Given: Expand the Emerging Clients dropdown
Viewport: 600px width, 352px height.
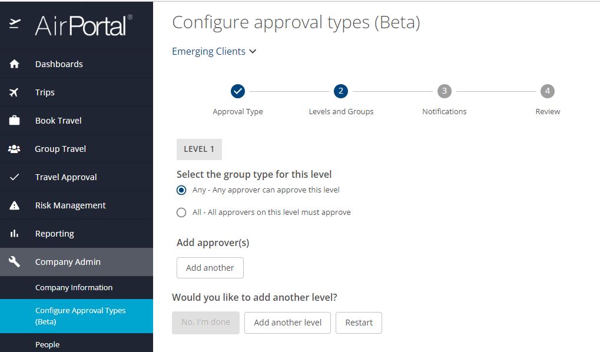Looking at the screenshot, I should click(x=214, y=51).
